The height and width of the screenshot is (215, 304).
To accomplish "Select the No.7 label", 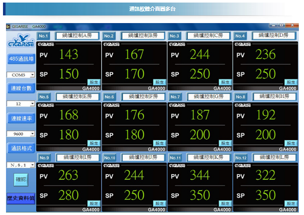I will 175,97.
